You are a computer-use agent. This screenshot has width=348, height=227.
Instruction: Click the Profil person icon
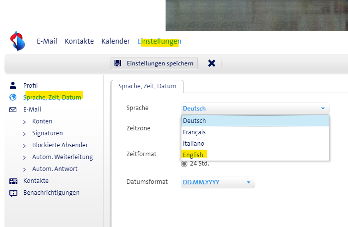point(13,85)
